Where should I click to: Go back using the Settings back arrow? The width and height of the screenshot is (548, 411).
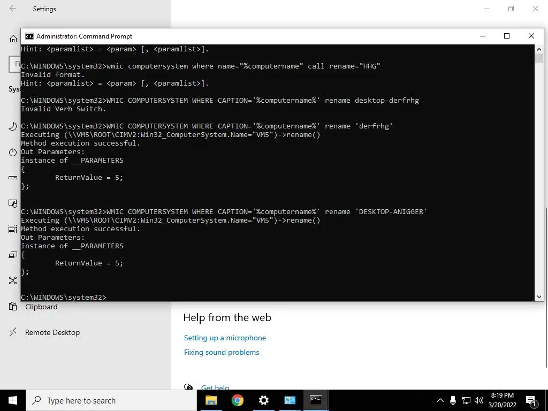(13, 9)
